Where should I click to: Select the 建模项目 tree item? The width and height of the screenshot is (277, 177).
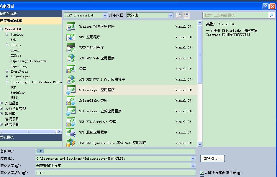(x=12, y=119)
